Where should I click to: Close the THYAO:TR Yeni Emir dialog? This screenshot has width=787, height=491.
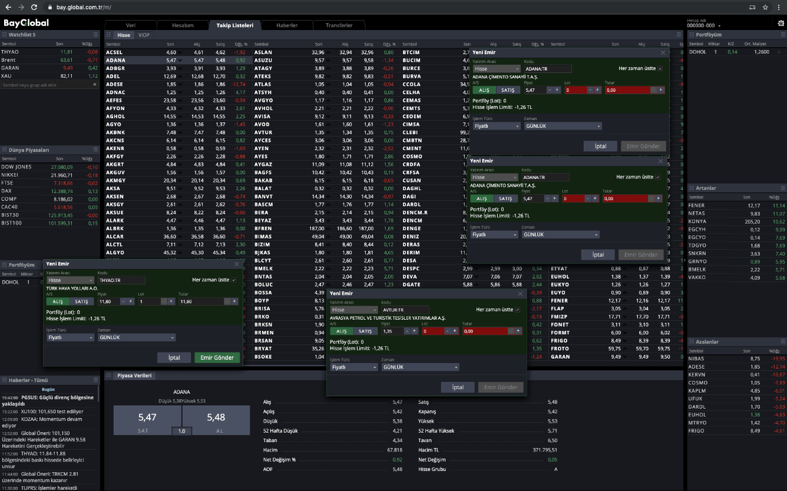pos(237,264)
